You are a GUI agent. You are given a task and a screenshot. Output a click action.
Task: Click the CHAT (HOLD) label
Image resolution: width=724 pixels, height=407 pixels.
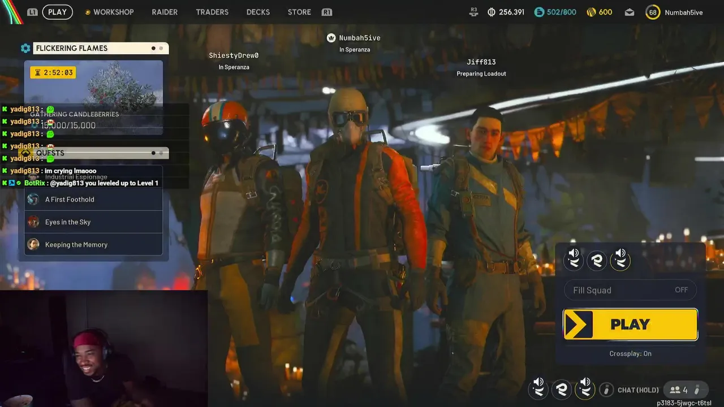click(638, 390)
